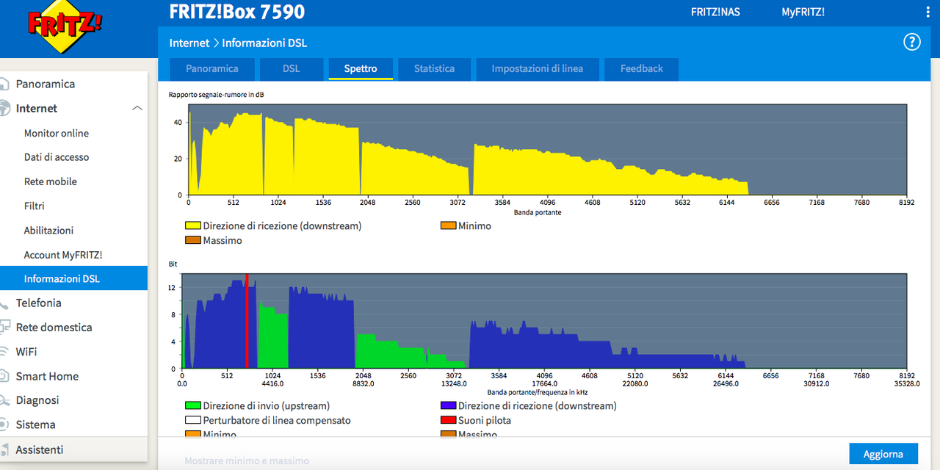Click 'Perturbatore di linea compensato' legend text
This screenshot has height=470, width=940.
tap(277, 421)
